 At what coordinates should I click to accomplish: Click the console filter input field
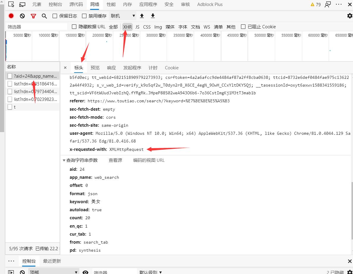[114, 272]
